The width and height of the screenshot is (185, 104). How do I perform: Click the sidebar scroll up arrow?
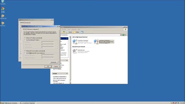tap(70, 37)
